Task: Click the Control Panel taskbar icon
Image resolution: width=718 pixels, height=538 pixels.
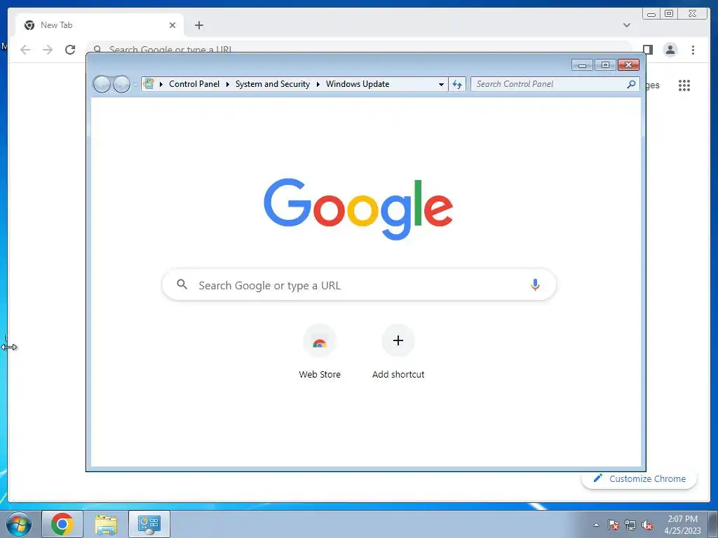Action: 149,524
